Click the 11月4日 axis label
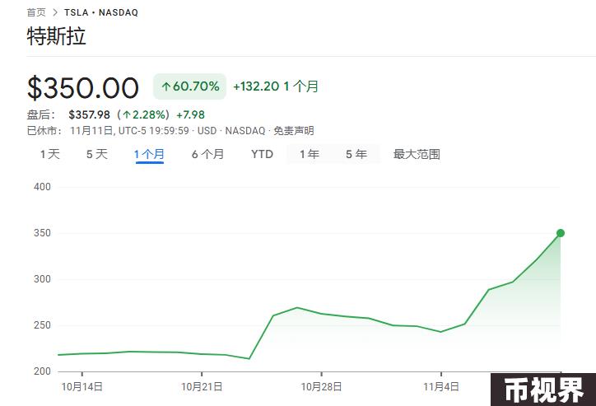The width and height of the screenshot is (596, 406). coord(441,386)
